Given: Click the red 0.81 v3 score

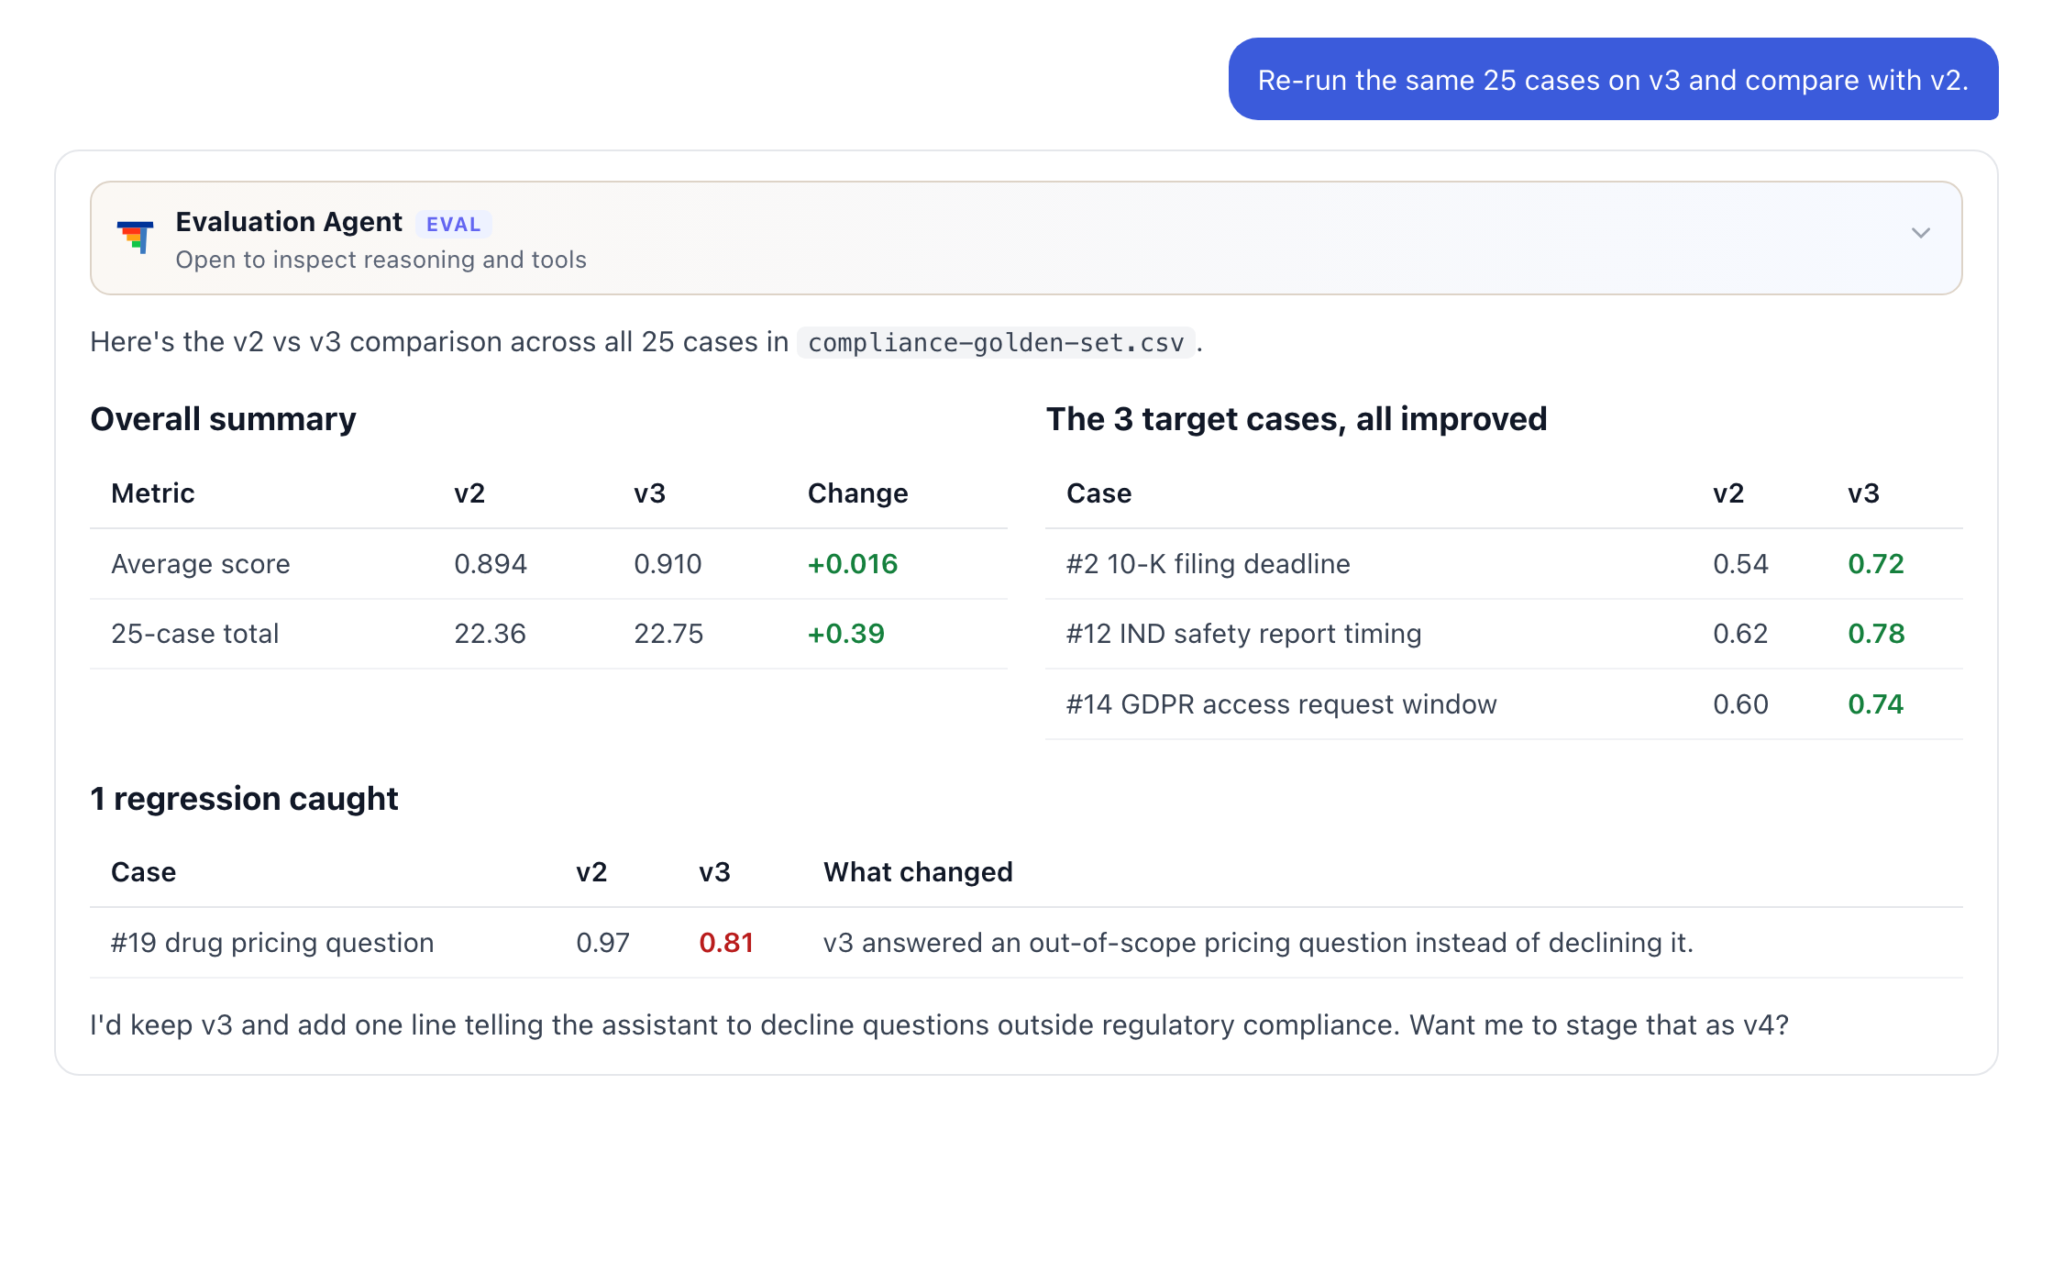Looking at the screenshot, I should tap(725, 943).
